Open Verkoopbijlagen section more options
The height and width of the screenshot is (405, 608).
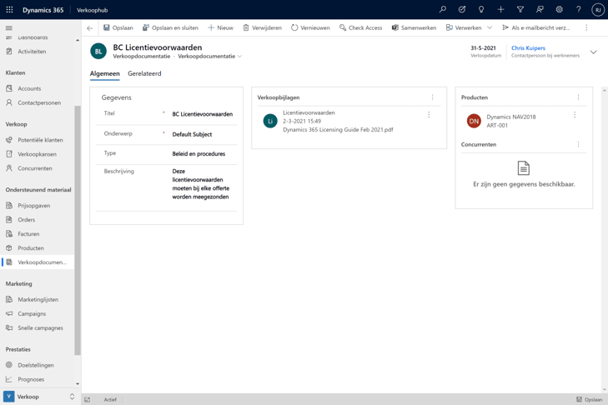click(432, 97)
